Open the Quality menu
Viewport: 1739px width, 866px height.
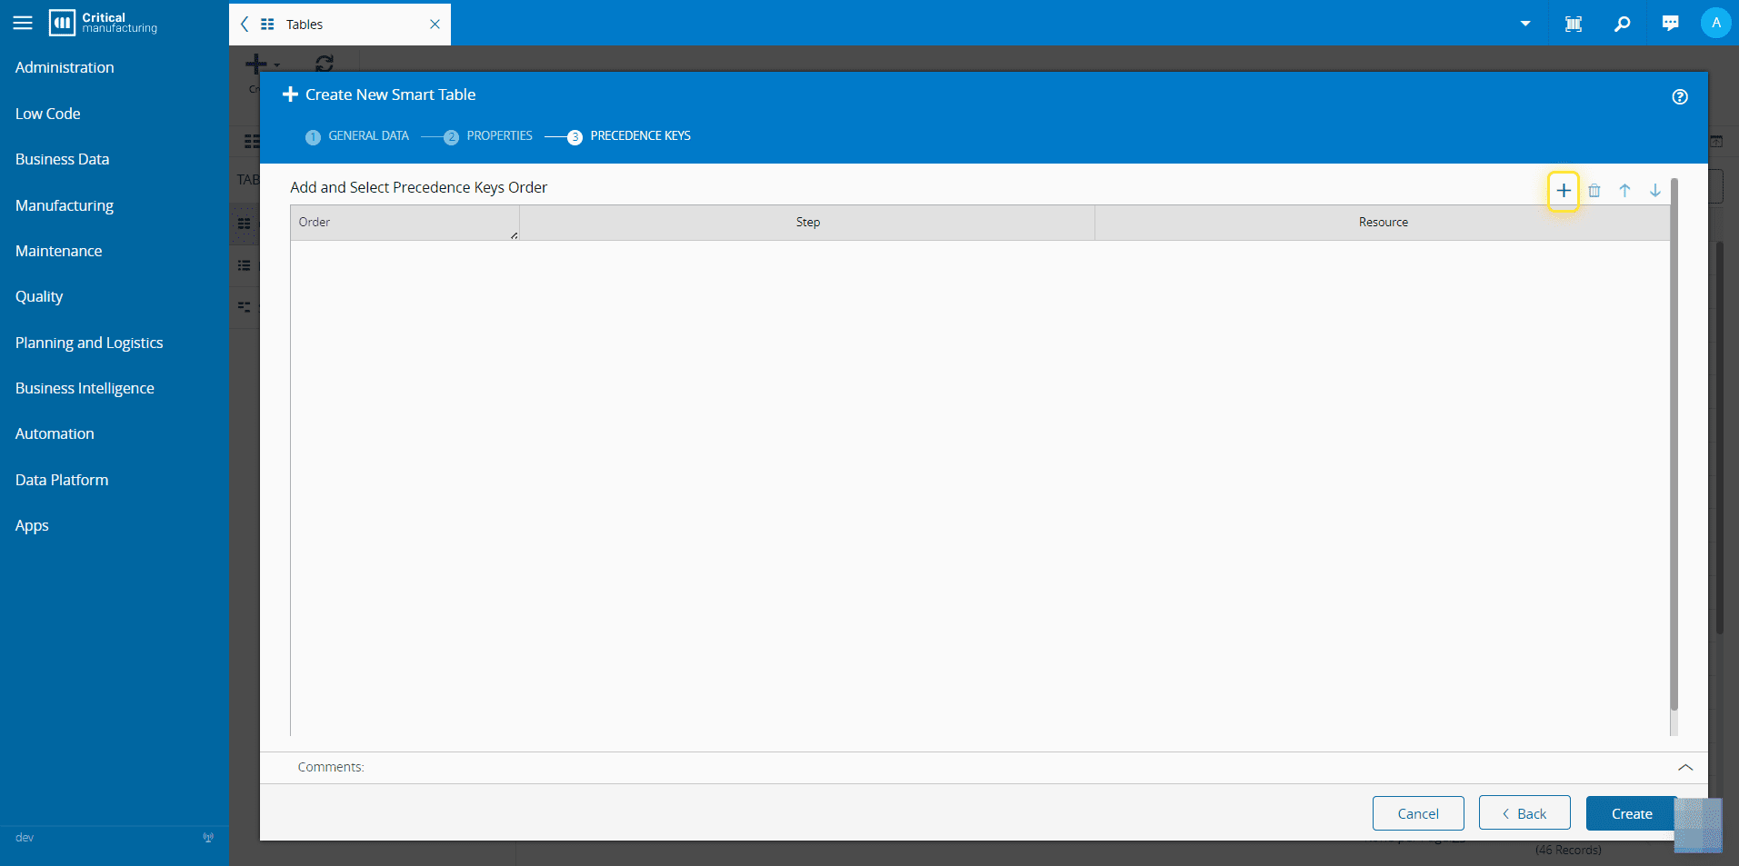(39, 296)
